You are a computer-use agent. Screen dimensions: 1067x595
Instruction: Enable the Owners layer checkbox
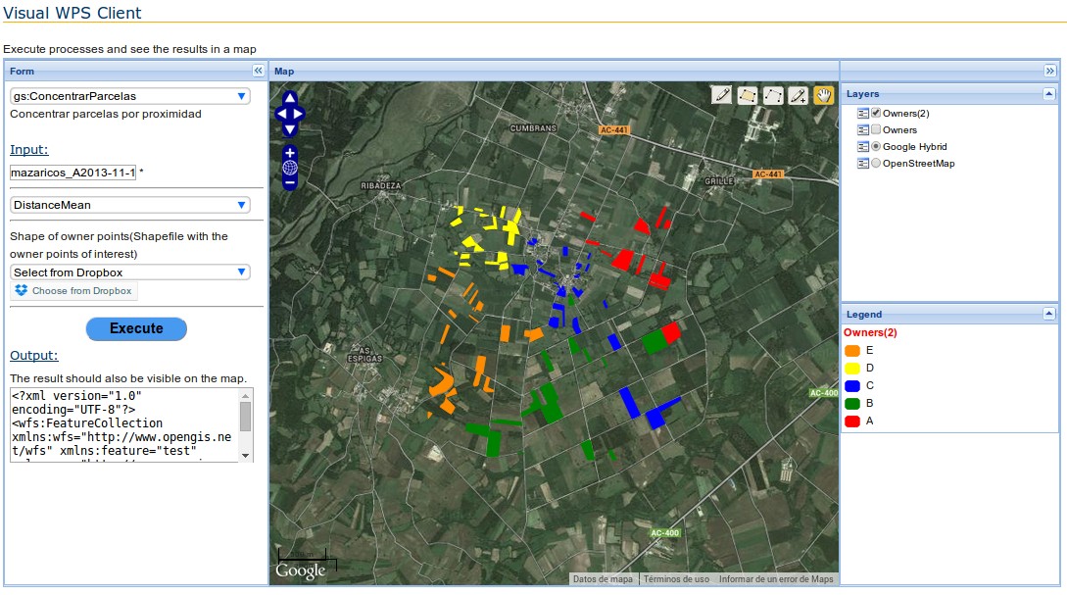tap(877, 129)
